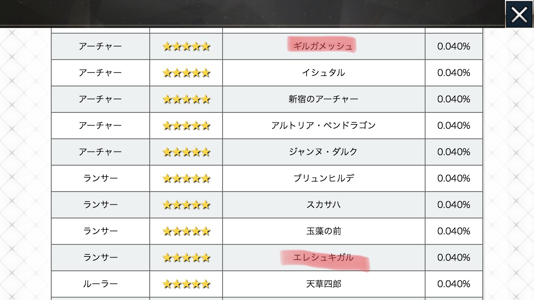This screenshot has width=534, height=300.
Task: Click the star icons next to スカサハ
Action: 186,205
